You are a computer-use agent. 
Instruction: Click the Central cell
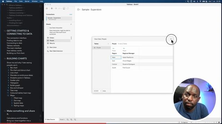point(116,64)
